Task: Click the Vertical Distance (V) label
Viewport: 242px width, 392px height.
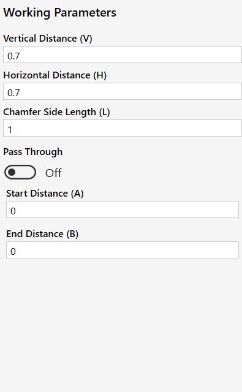Action: click(x=48, y=39)
